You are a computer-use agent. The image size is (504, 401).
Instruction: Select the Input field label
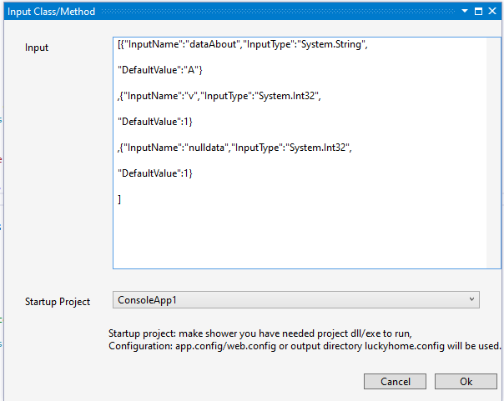click(x=37, y=48)
